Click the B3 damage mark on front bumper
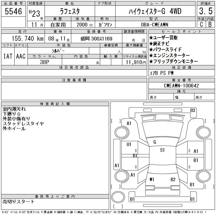 (193, 110)
